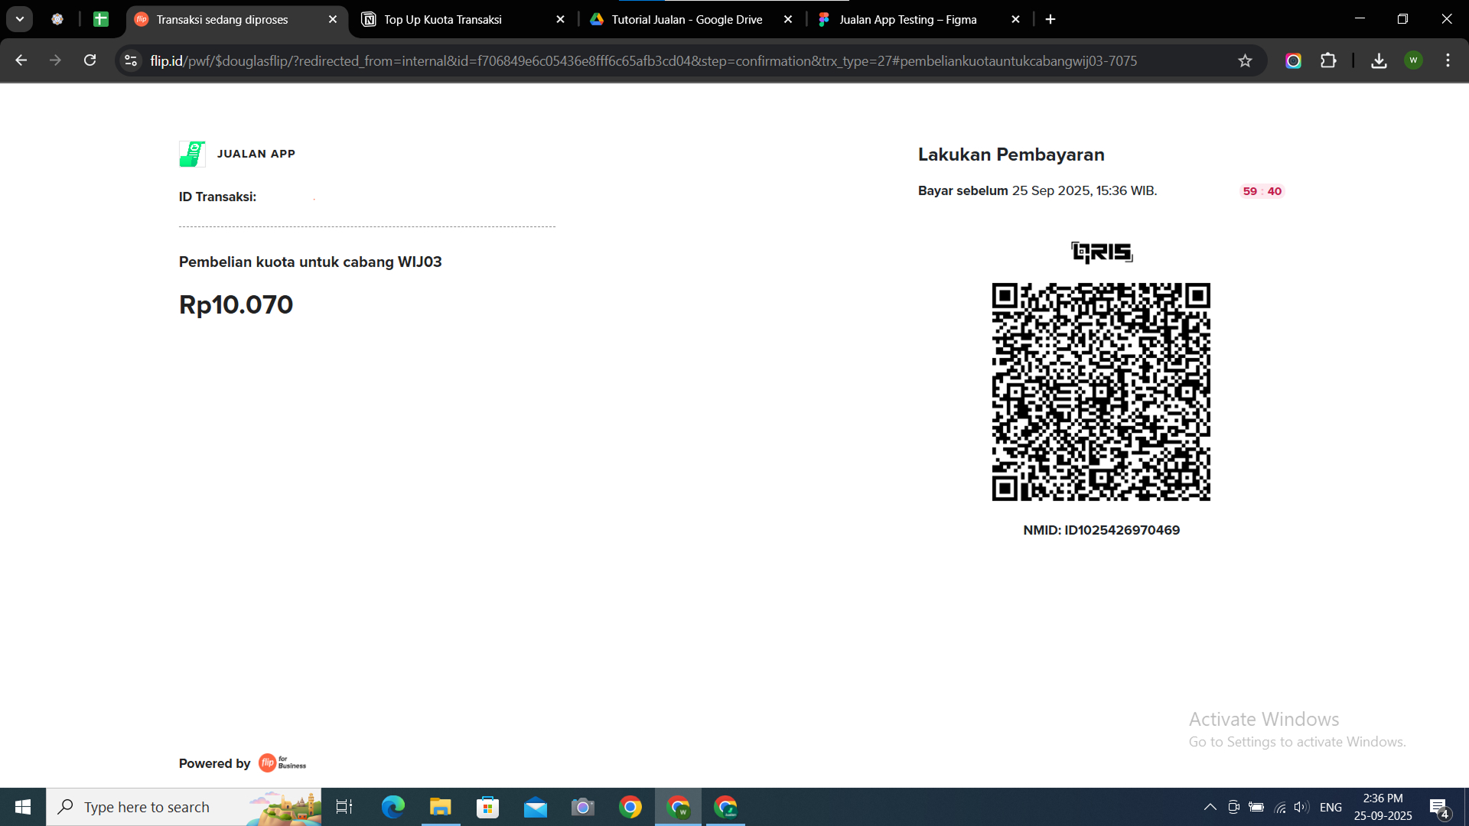Expand the tab search dropdown arrow

pyautogui.click(x=20, y=19)
